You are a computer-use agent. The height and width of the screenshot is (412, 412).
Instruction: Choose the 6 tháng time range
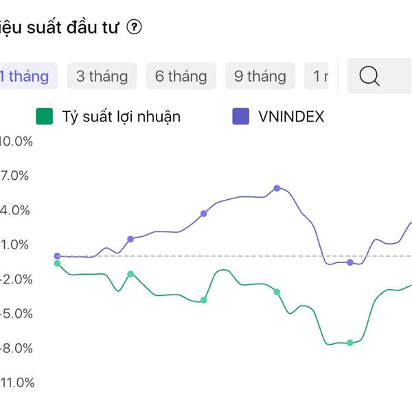point(181,76)
